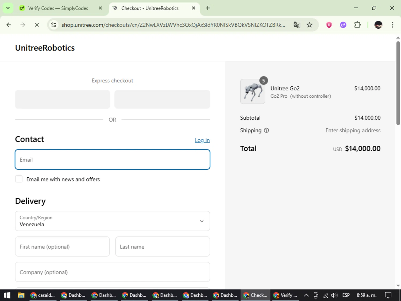Image resolution: width=401 pixels, height=301 pixels.
Task: Open the Meet Now camera tray icon
Action: click(316, 295)
